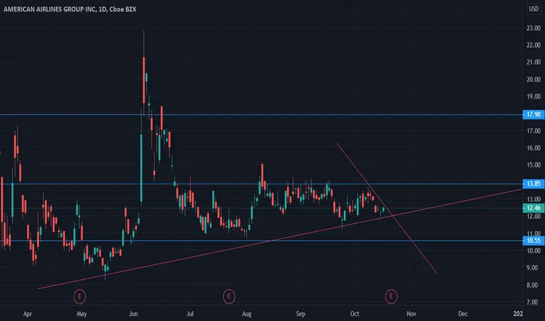This screenshot has width=545, height=321.
Task: Select the 17.90 horizontal line price label
Action: point(533,114)
